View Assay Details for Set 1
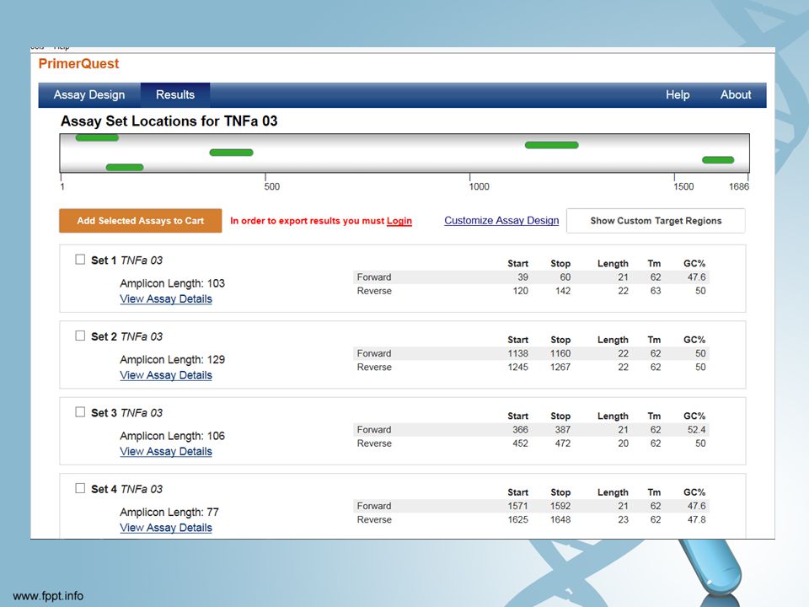The image size is (809, 607). tap(166, 298)
